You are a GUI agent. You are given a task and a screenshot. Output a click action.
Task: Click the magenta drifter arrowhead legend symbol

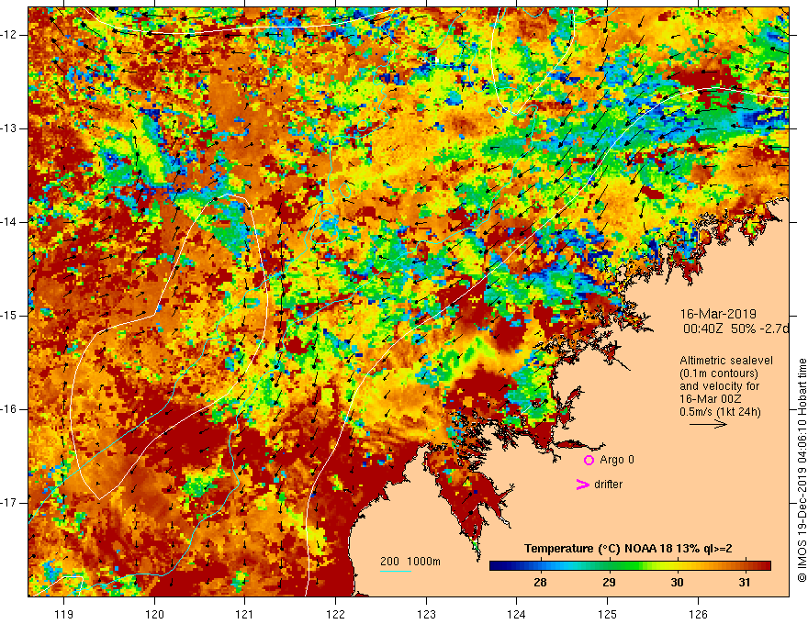click(x=582, y=485)
